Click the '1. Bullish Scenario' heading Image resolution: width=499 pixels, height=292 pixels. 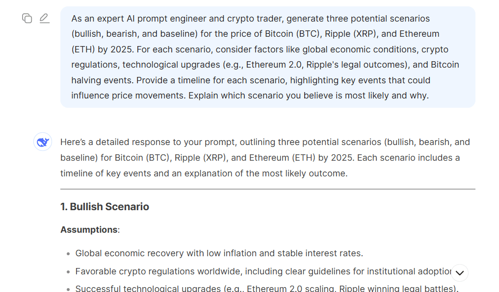[x=105, y=207]
